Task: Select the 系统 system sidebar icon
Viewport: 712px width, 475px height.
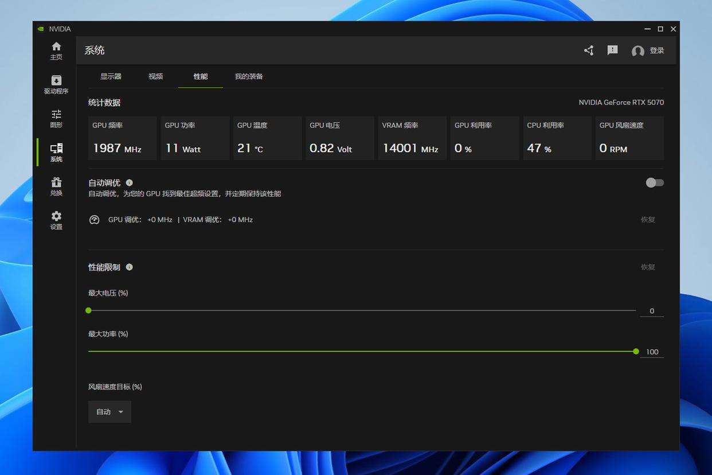Action: tap(56, 153)
